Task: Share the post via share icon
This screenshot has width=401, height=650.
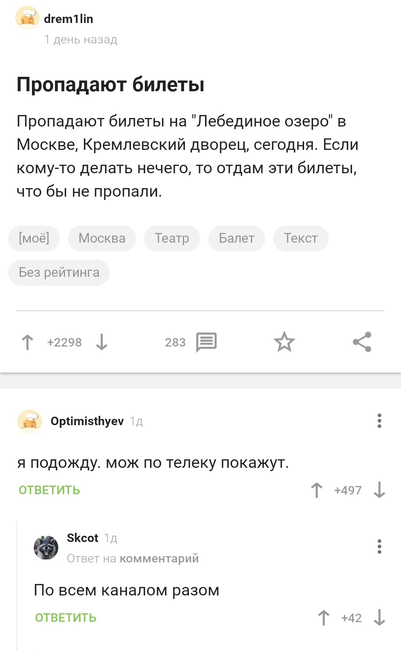Action: (x=362, y=342)
